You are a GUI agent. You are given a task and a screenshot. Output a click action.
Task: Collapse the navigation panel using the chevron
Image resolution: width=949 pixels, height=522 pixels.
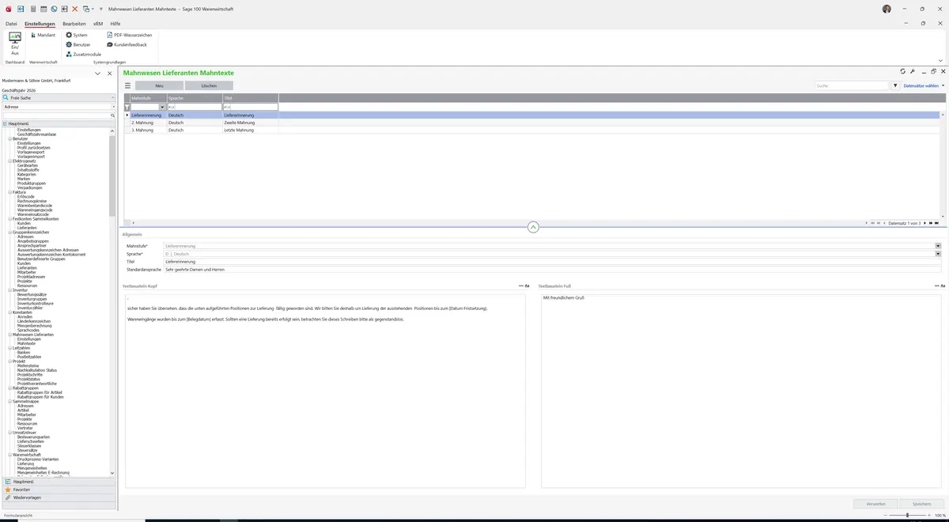pos(97,74)
